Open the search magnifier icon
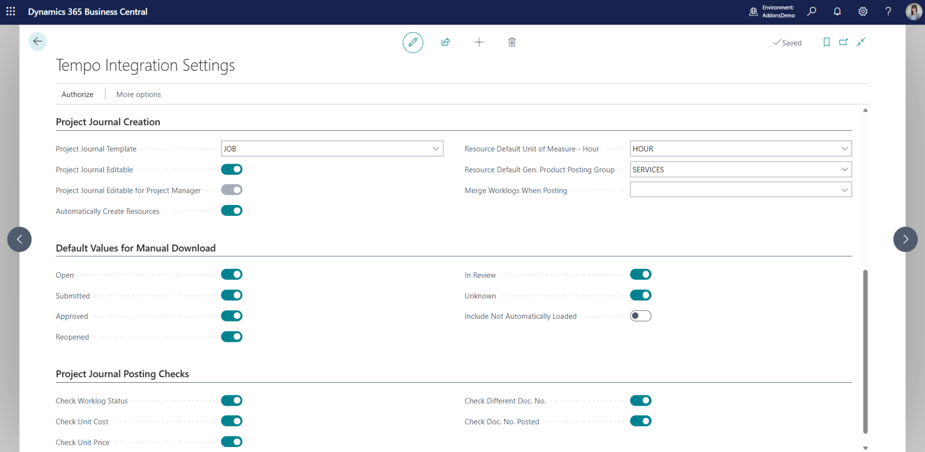The width and height of the screenshot is (925, 452). [812, 11]
